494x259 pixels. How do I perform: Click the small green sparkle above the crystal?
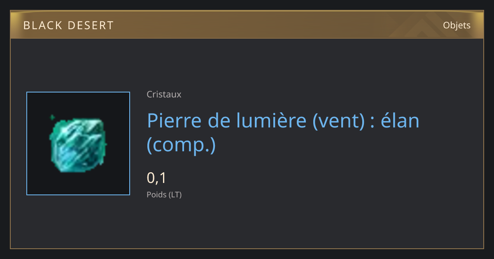[x=52, y=118]
